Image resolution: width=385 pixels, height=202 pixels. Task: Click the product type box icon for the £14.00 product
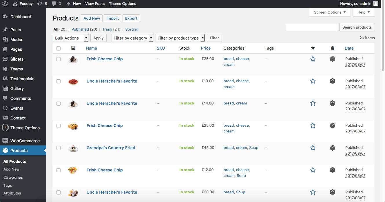[333, 103]
